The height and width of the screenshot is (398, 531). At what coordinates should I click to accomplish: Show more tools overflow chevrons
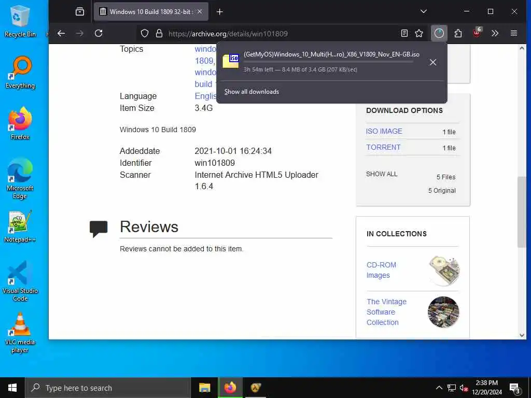point(495,34)
